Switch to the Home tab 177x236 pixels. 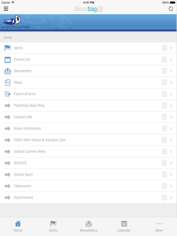point(18,227)
